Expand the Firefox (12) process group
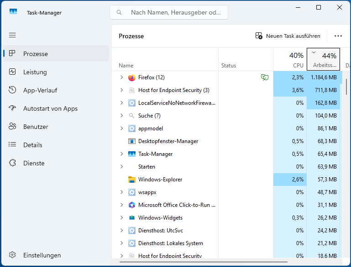This screenshot has height=267, width=351. 121,77
